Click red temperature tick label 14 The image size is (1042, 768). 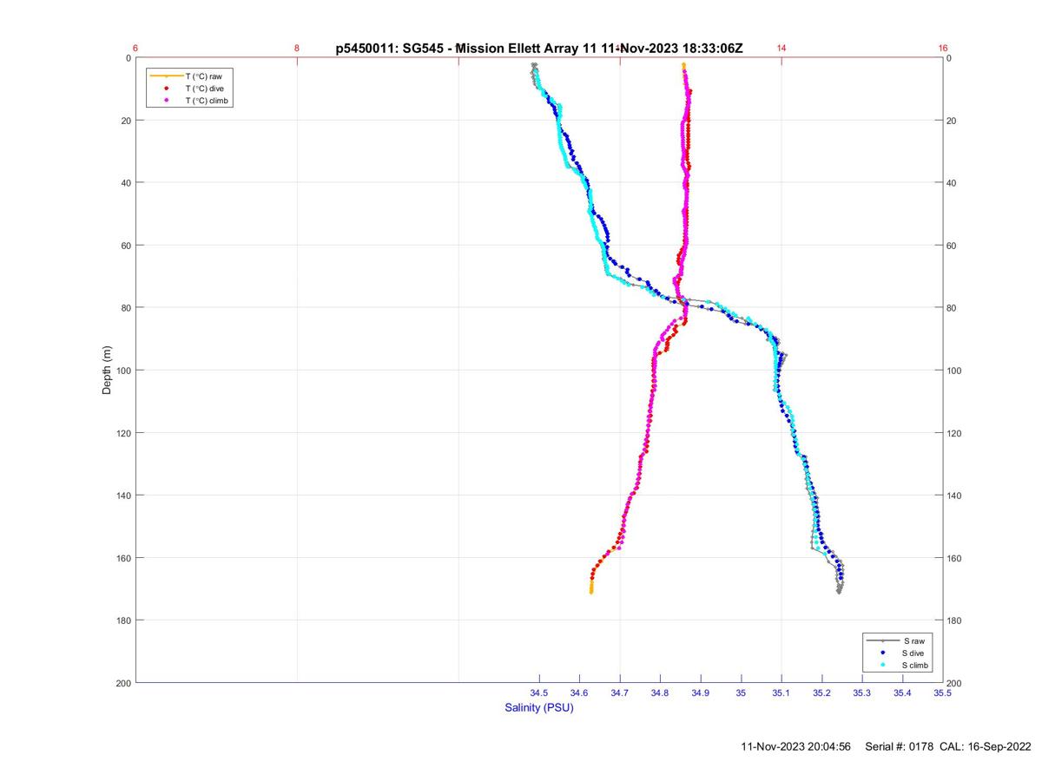[781, 49]
